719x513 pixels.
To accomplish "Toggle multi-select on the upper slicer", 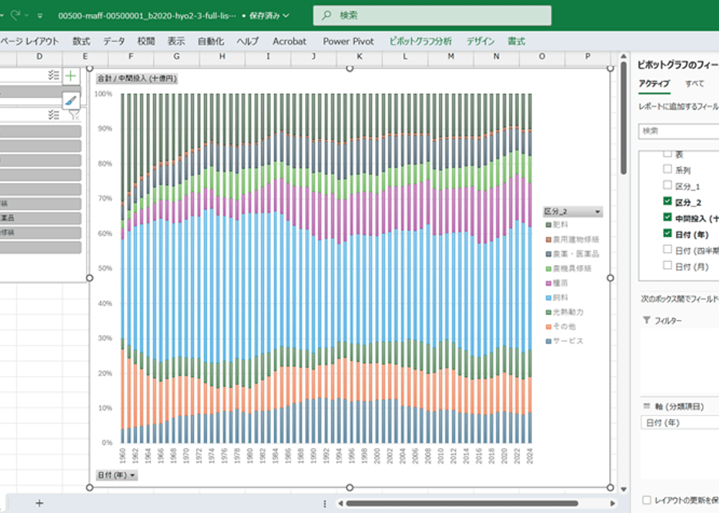I will [x=53, y=75].
